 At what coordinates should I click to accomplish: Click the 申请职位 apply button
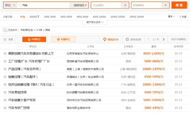click(34, 39)
